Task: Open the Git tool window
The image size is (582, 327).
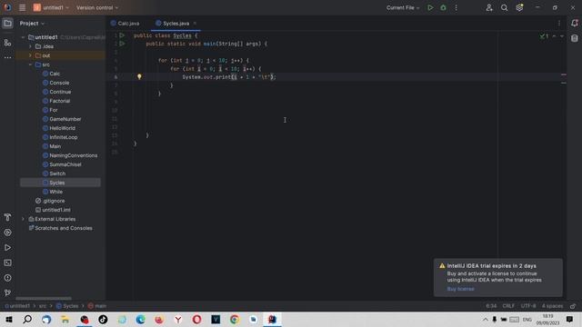Action: 7,292
